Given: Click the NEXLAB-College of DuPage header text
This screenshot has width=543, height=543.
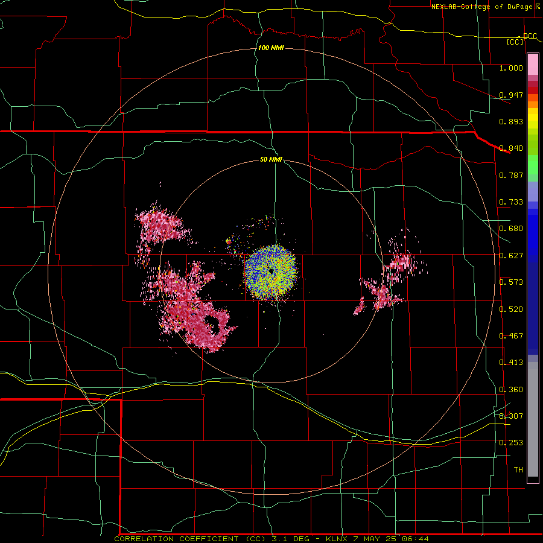Looking at the screenshot, I should (x=482, y=7).
